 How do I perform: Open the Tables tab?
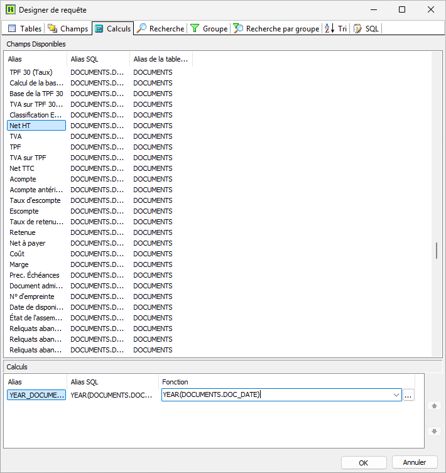(24, 29)
